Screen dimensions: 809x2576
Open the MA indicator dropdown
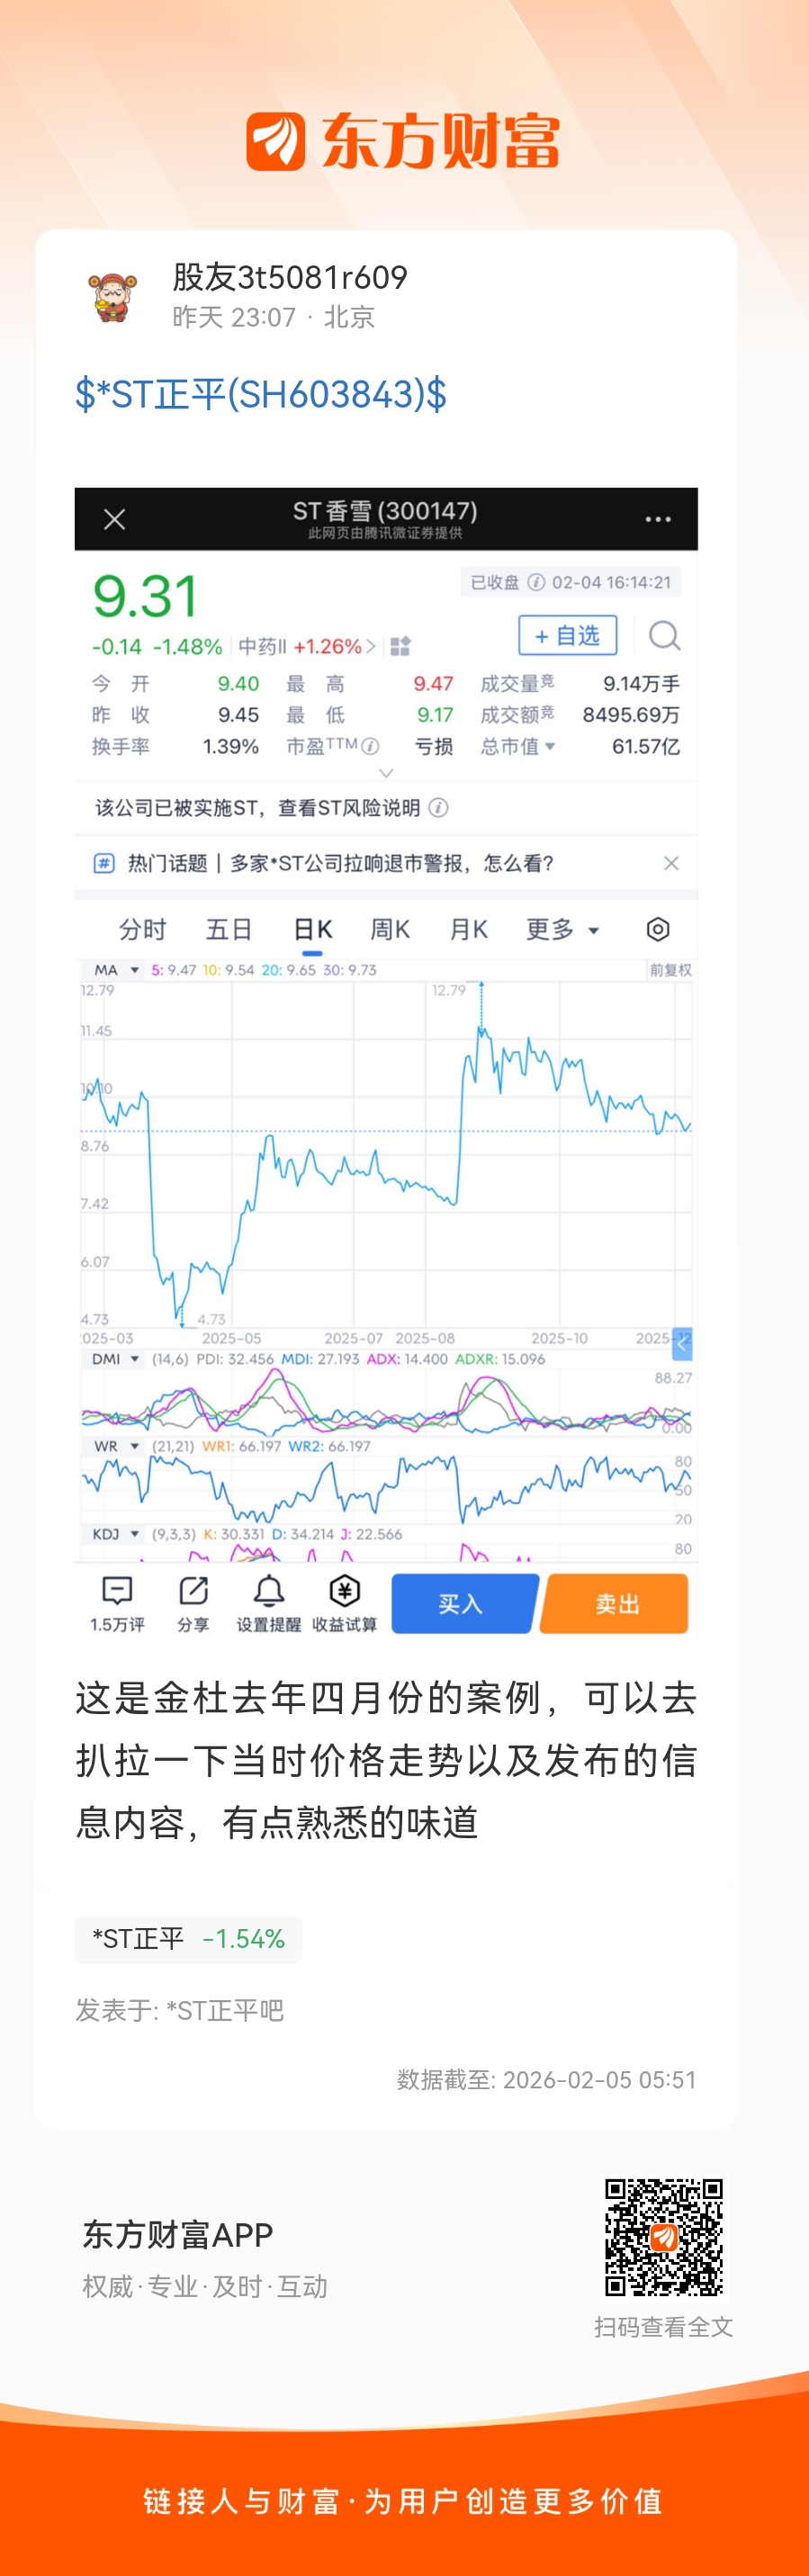point(134,970)
